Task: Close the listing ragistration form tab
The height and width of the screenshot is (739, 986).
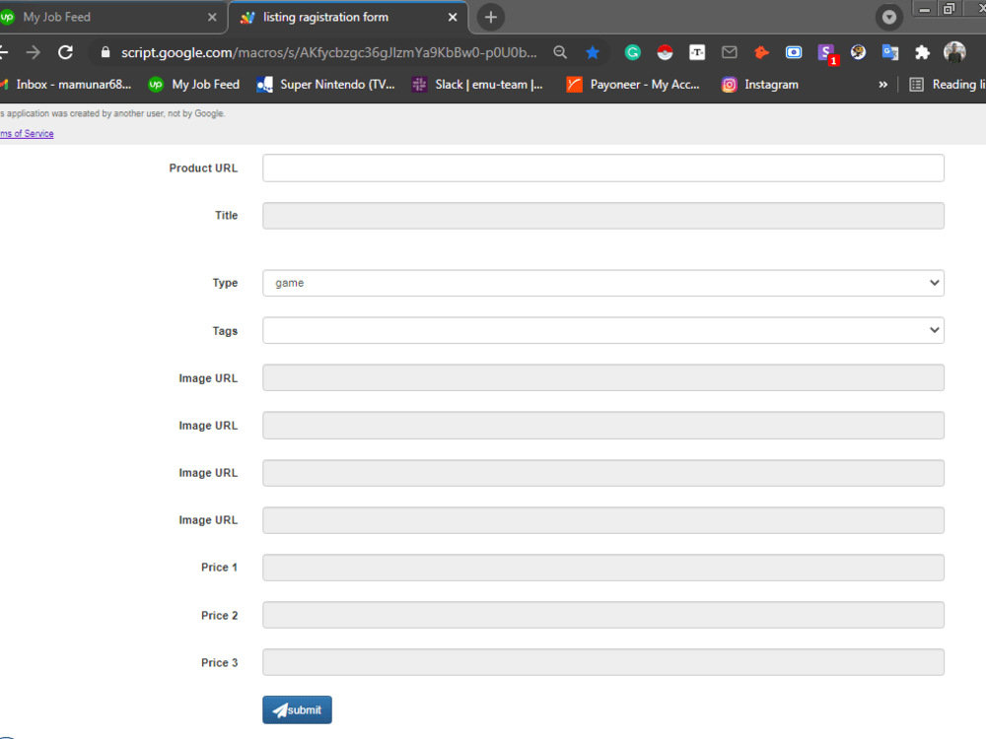Action: coord(453,17)
